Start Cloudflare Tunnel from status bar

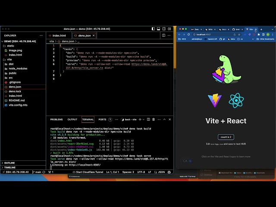[88, 172]
